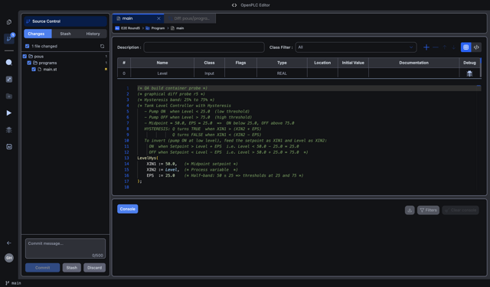Click the Location column header
The image size is (490, 287).
point(322,63)
